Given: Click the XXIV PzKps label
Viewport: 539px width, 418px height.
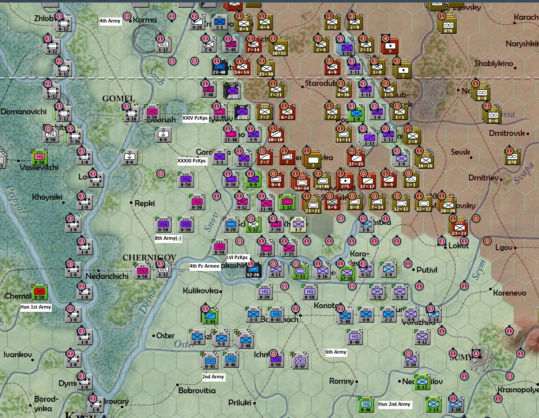Looking at the screenshot, I should pyautogui.click(x=195, y=118).
